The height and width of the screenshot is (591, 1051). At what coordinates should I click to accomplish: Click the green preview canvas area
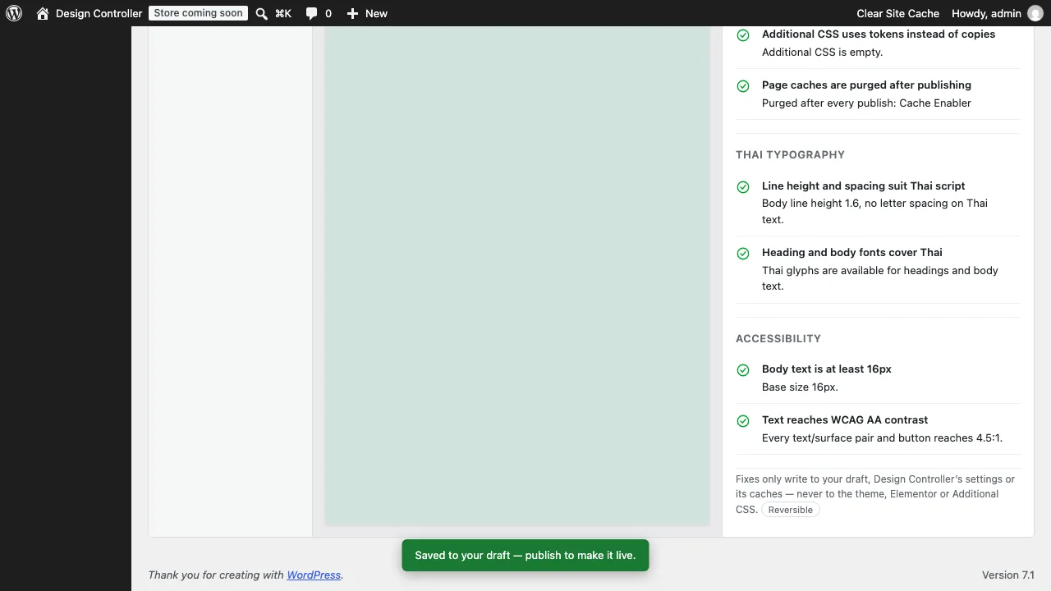click(517, 275)
